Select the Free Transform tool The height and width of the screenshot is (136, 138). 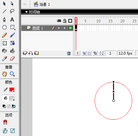[5, 43]
